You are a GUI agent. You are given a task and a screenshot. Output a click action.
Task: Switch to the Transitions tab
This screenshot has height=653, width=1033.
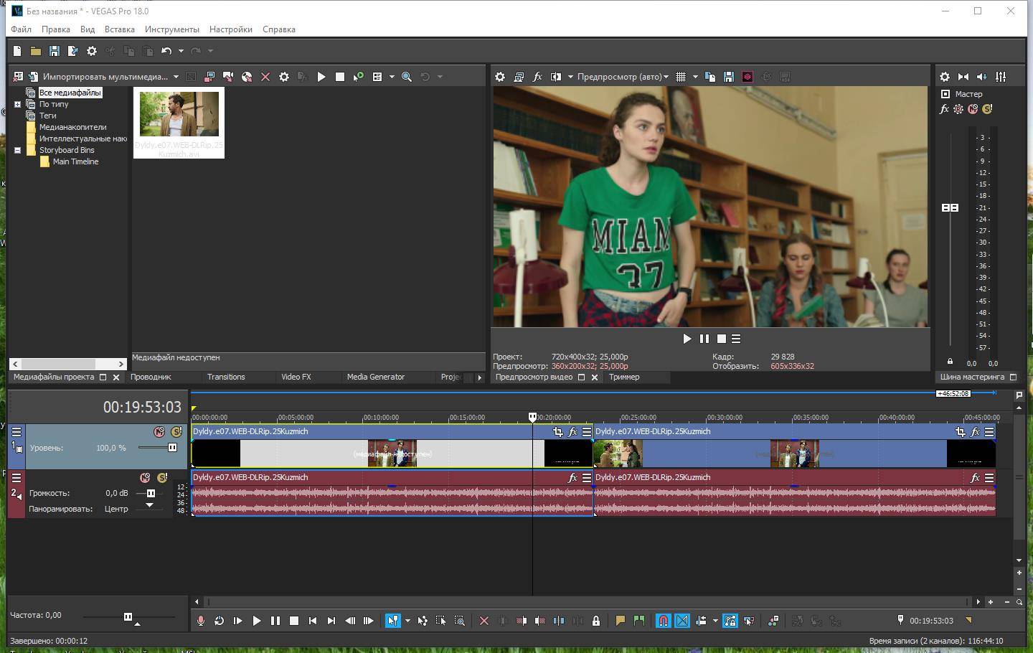click(x=226, y=377)
